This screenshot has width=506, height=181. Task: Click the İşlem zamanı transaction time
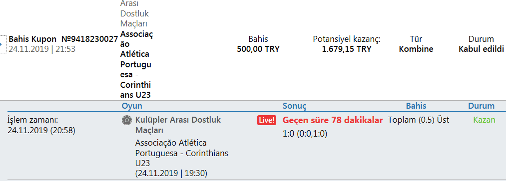pos(41,126)
